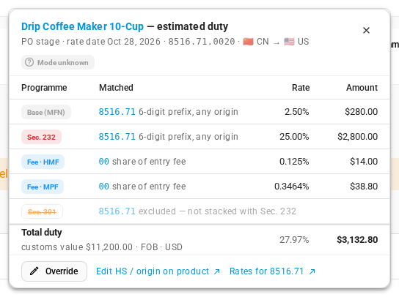Click the pencil icon on Override
This screenshot has height=297, width=399.
click(34, 271)
